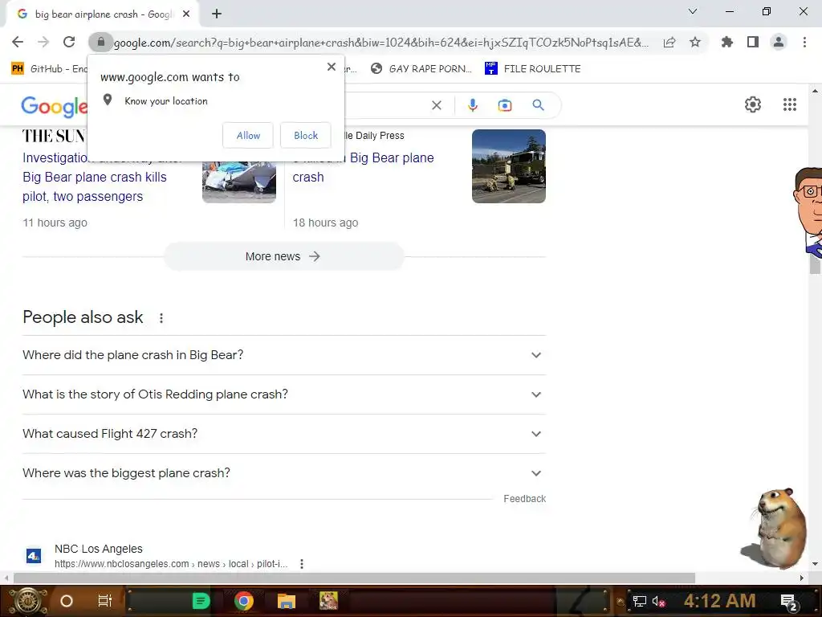Open the hamster app in taskbar
Image resolution: width=822 pixels, height=617 pixels.
click(x=328, y=601)
